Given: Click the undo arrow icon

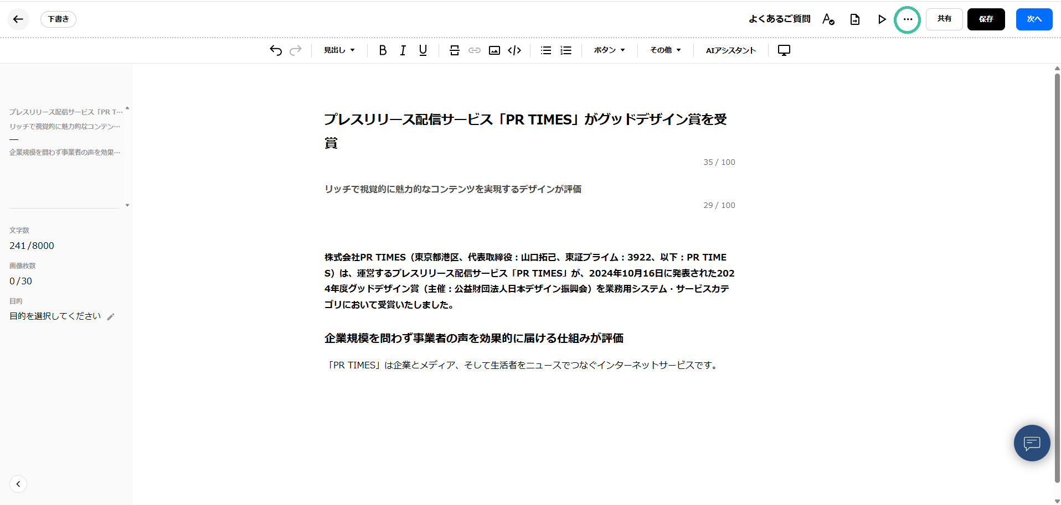Looking at the screenshot, I should pos(276,50).
